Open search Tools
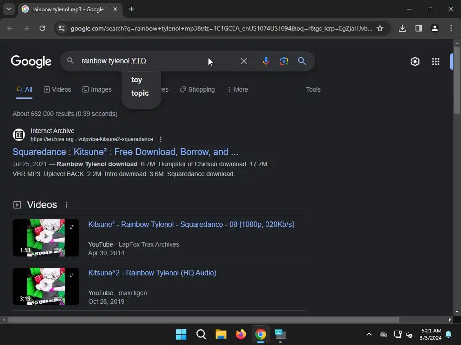Viewport: 461px width, 345px height. coord(313,89)
